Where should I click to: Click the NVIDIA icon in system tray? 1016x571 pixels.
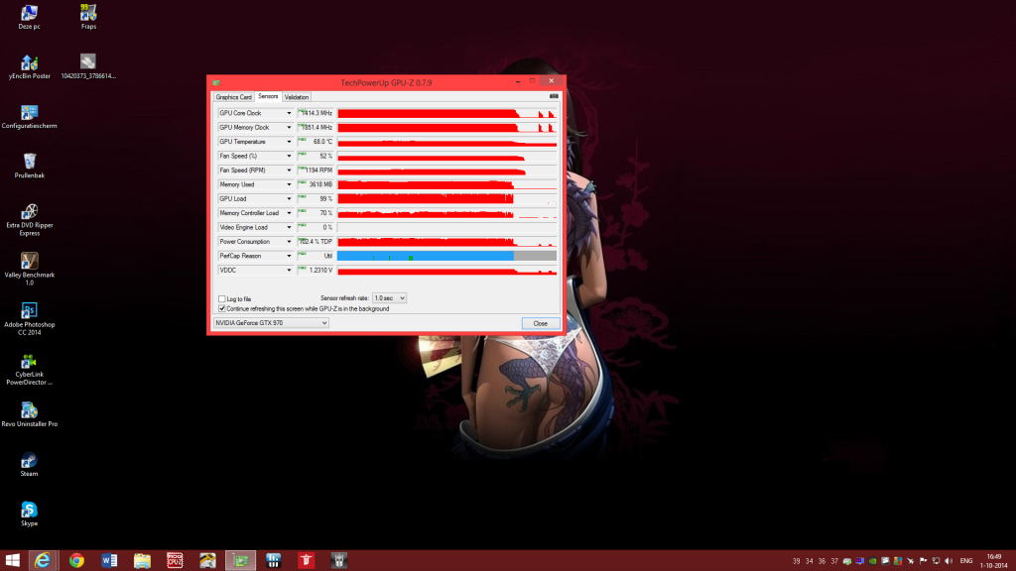point(873,561)
